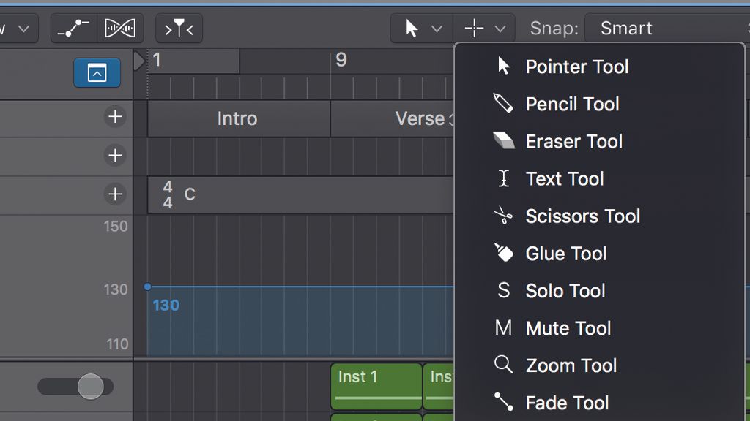Select the Inst 1 green region at the bottom
750x421 pixels.
pos(376,385)
